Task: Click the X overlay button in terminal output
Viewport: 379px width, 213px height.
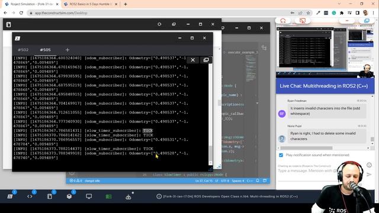Action: pos(192,60)
